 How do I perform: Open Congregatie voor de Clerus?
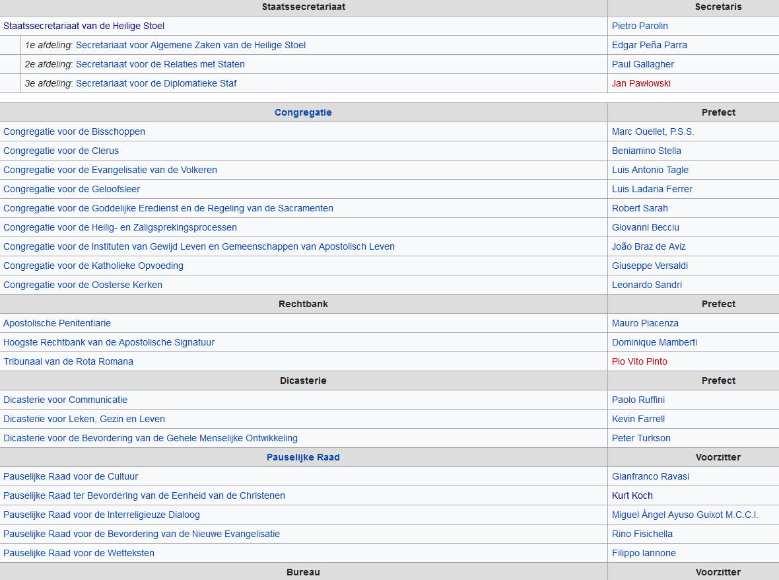[x=61, y=151]
